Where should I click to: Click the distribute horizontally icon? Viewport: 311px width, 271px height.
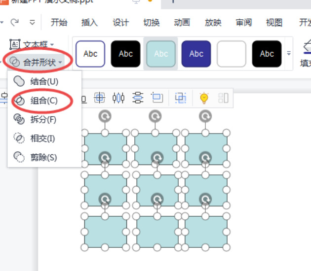coord(118,98)
